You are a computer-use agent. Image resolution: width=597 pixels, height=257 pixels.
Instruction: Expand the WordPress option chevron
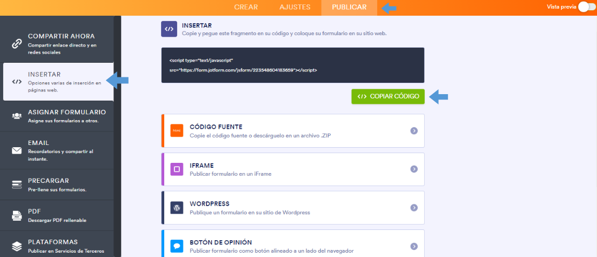coord(414,208)
